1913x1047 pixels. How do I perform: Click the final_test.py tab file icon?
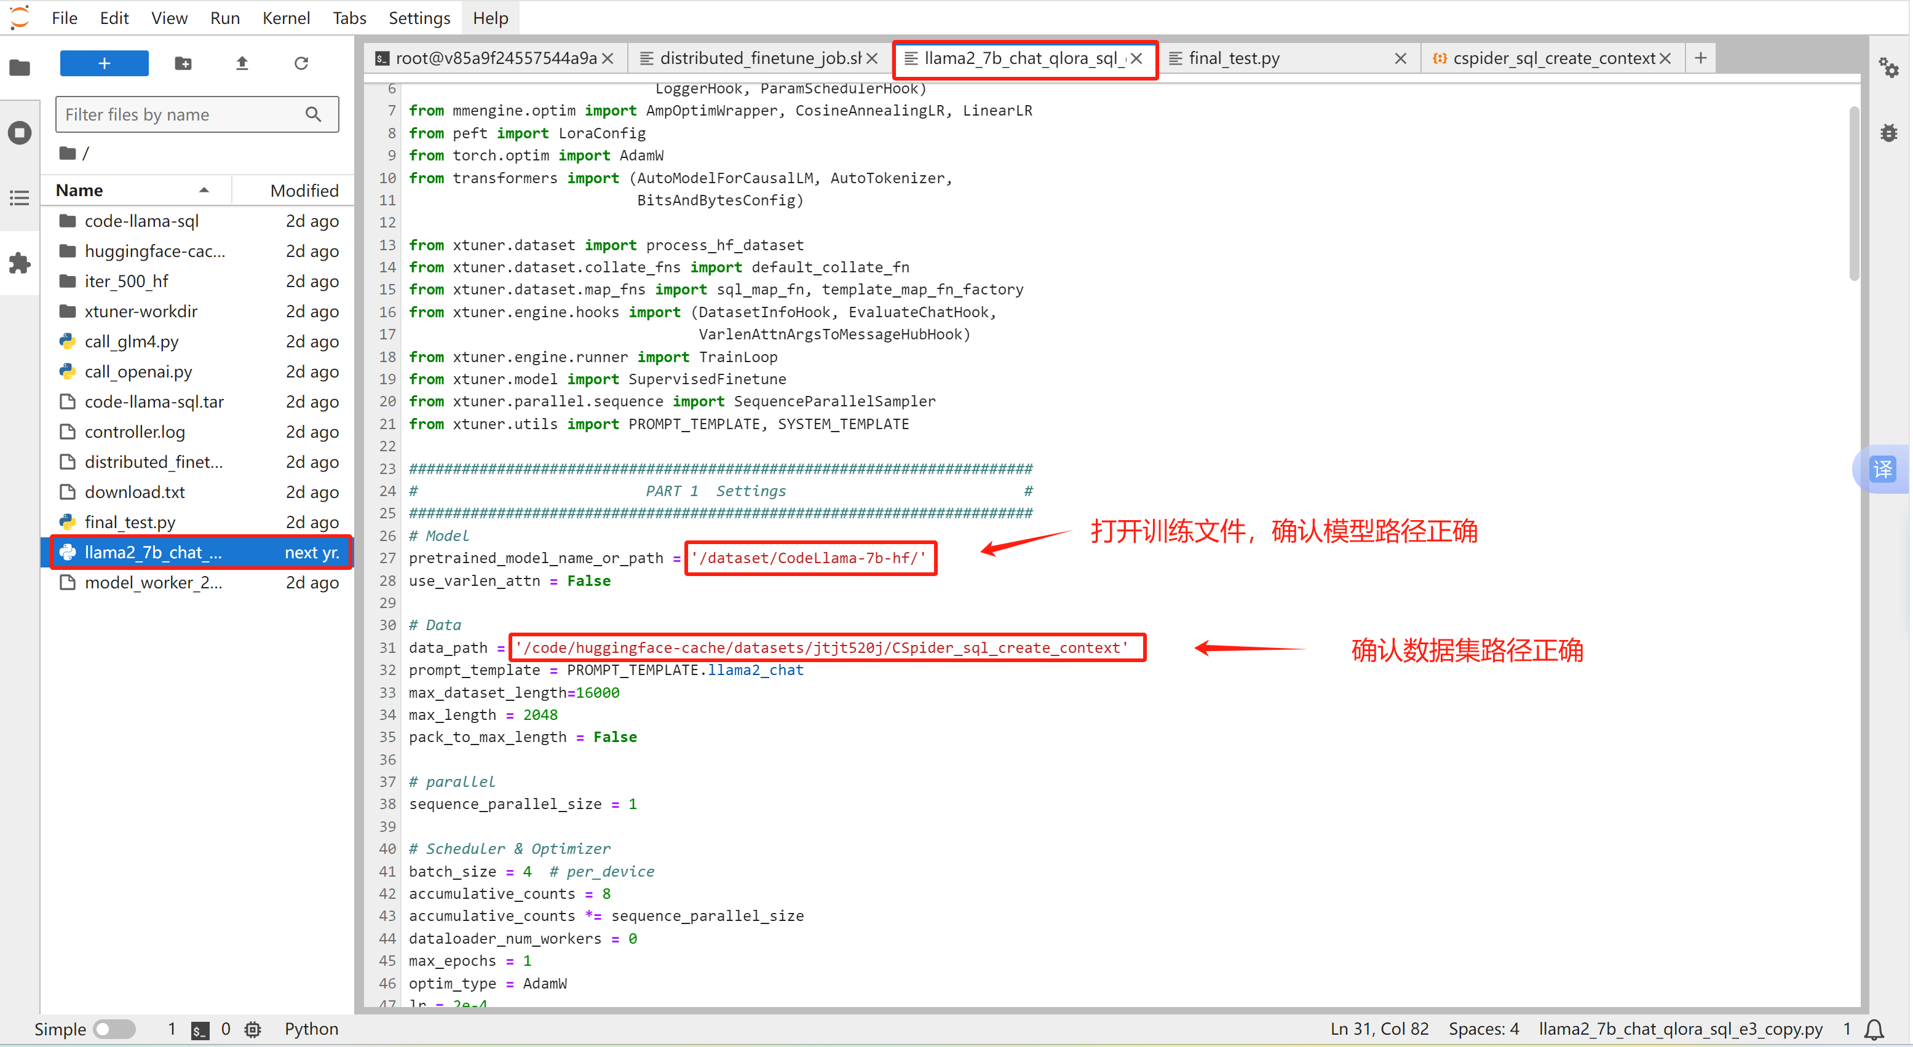[1176, 58]
